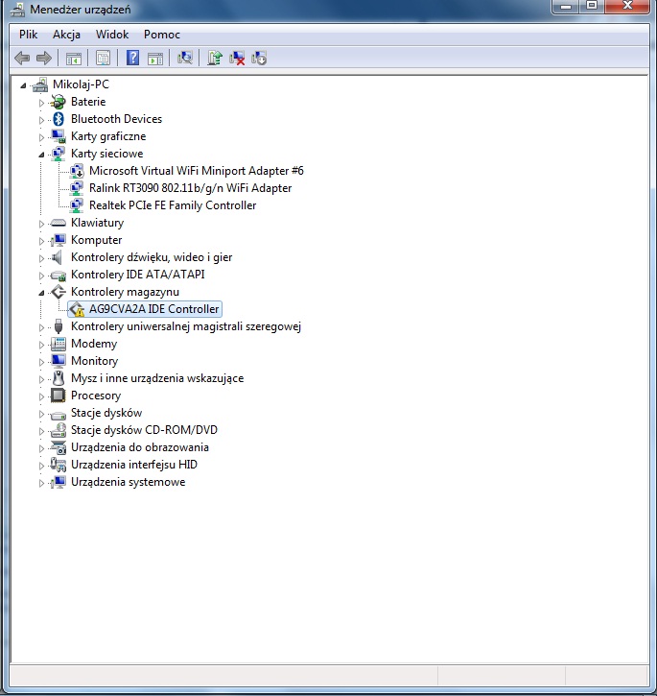Expand the Klawiatury category
657x696 pixels.
click(x=41, y=224)
